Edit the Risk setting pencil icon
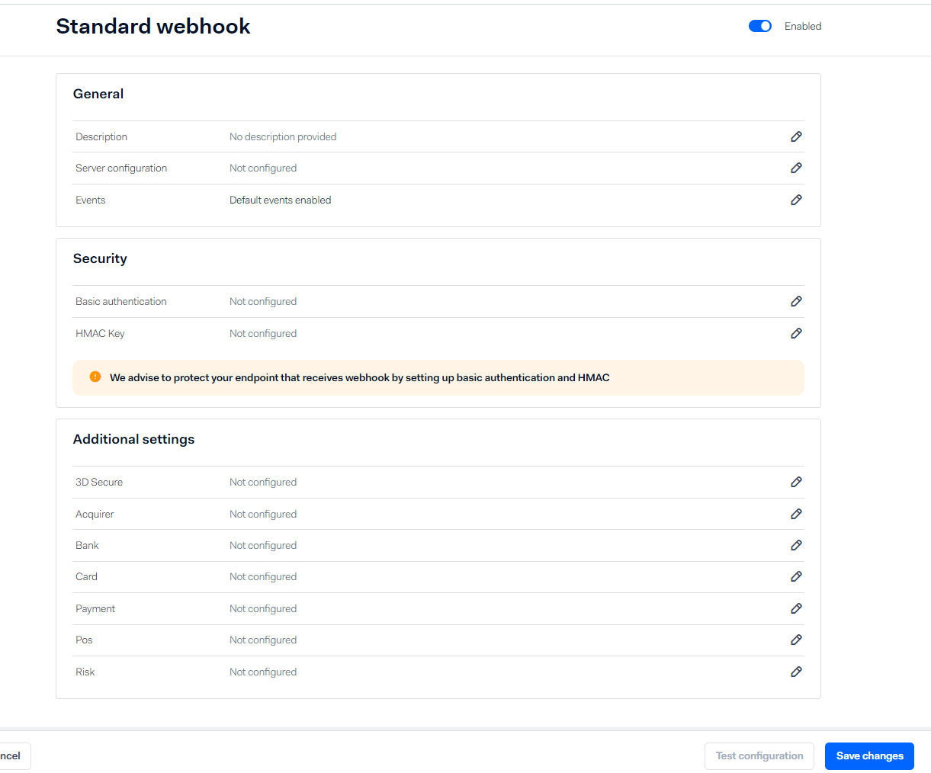931x773 pixels. (x=796, y=672)
